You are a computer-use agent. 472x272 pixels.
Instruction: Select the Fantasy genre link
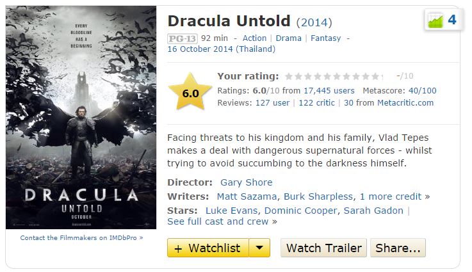[x=326, y=38]
